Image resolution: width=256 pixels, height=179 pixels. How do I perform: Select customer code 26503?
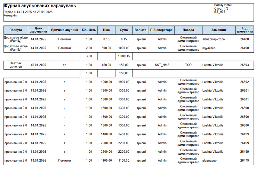pyautogui.click(x=244, y=65)
